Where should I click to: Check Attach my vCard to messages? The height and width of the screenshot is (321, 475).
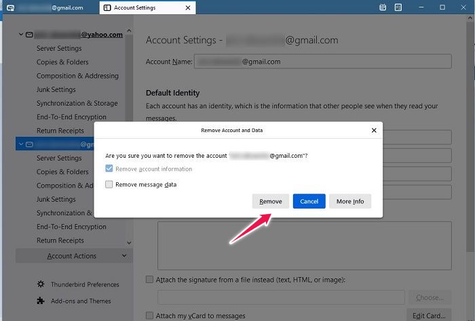coord(149,316)
